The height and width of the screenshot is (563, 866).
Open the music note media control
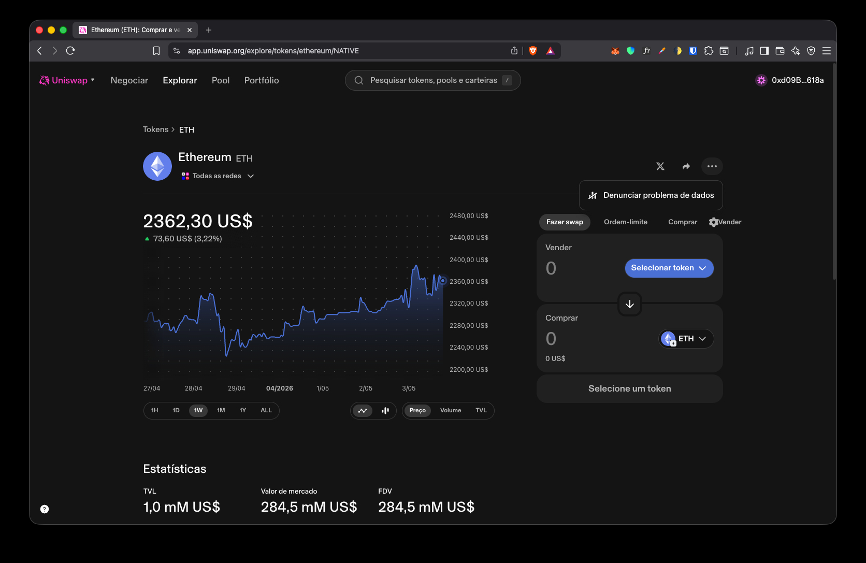(749, 51)
